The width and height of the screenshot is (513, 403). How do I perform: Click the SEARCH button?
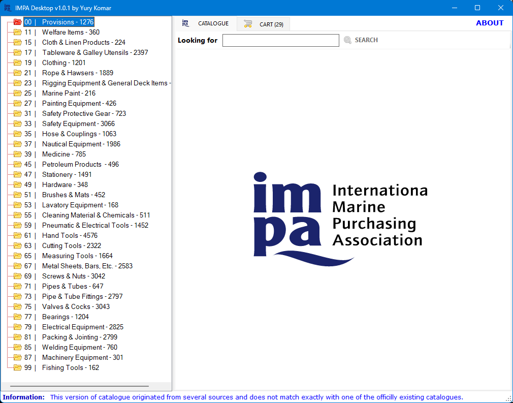[x=361, y=40]
